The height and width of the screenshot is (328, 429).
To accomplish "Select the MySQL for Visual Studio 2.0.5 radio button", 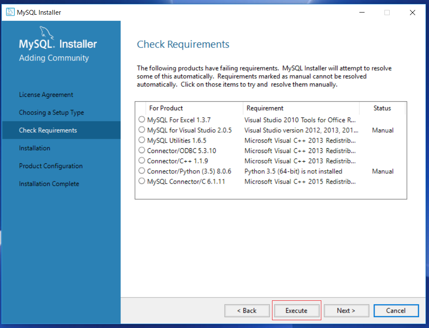I will pyautogui.click(x=141, y=130).
